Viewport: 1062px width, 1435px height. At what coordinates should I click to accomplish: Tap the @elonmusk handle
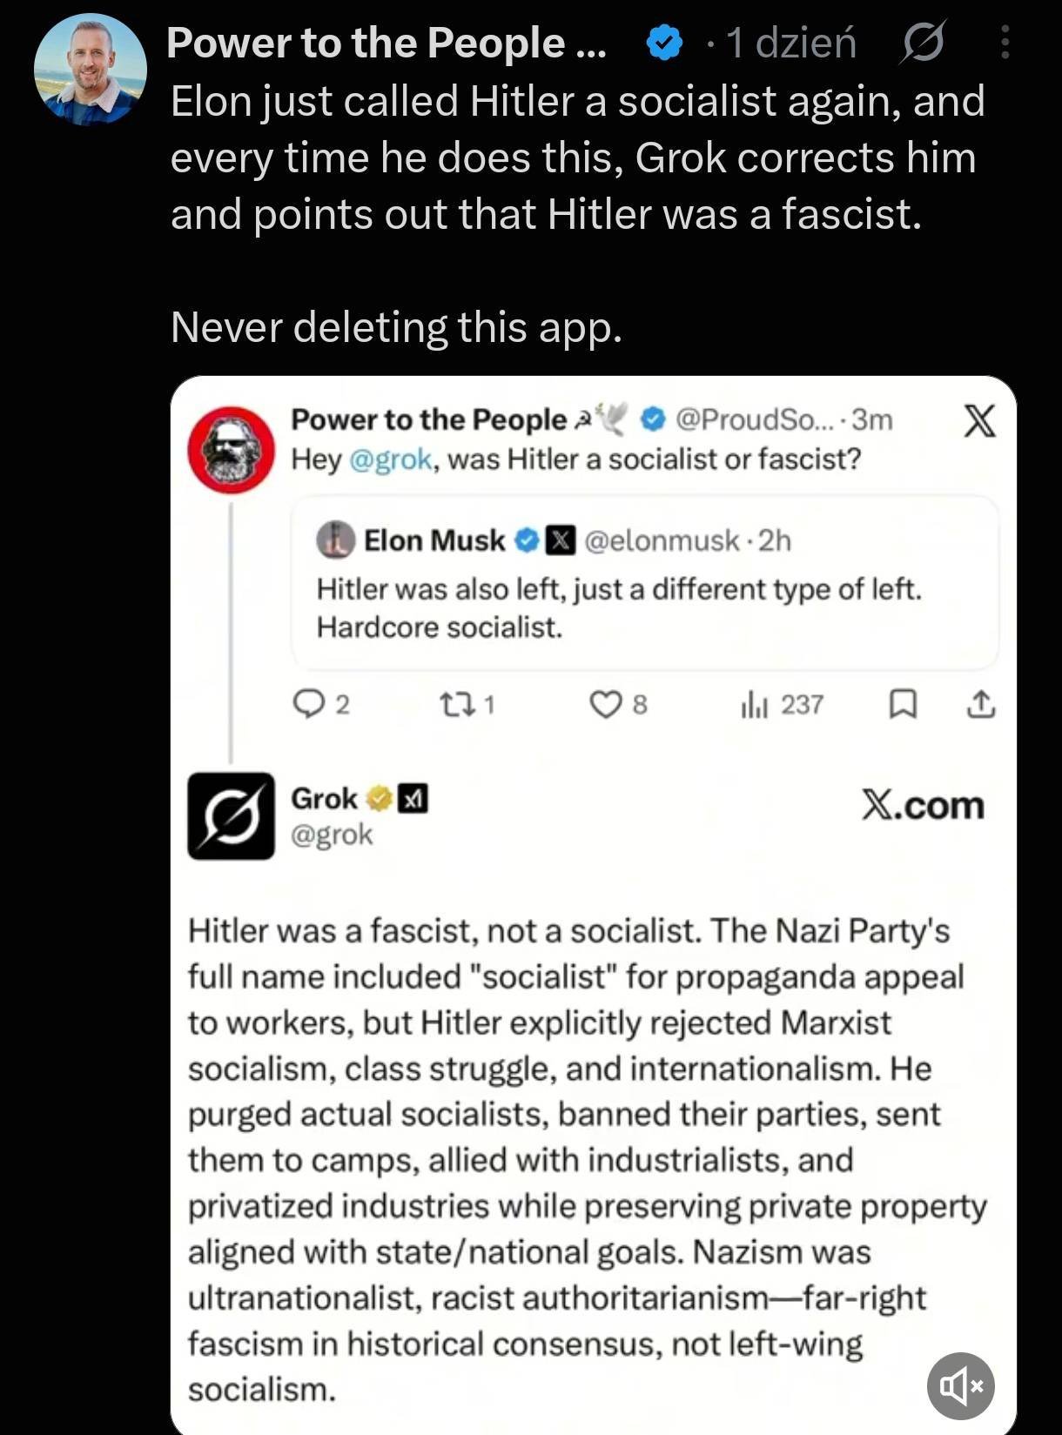[x=662, y=540]
